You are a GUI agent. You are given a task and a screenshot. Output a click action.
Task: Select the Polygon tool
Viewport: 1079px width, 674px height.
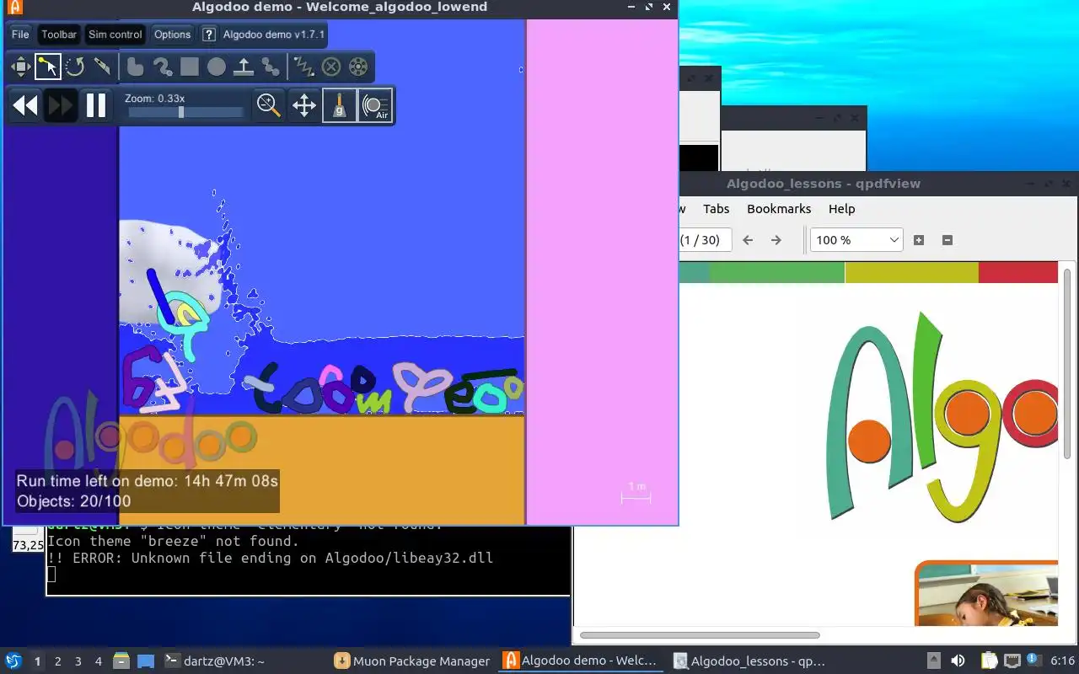[135, 67]
